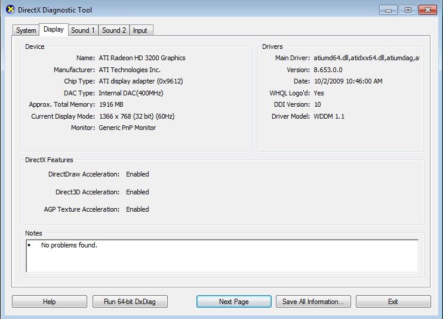Click the driver date '10/2/2009 10:46:00 AM'
The image size is (443, 319).
[348, 81]
